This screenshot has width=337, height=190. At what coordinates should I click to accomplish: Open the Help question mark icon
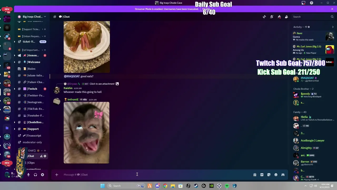[311, 3]
